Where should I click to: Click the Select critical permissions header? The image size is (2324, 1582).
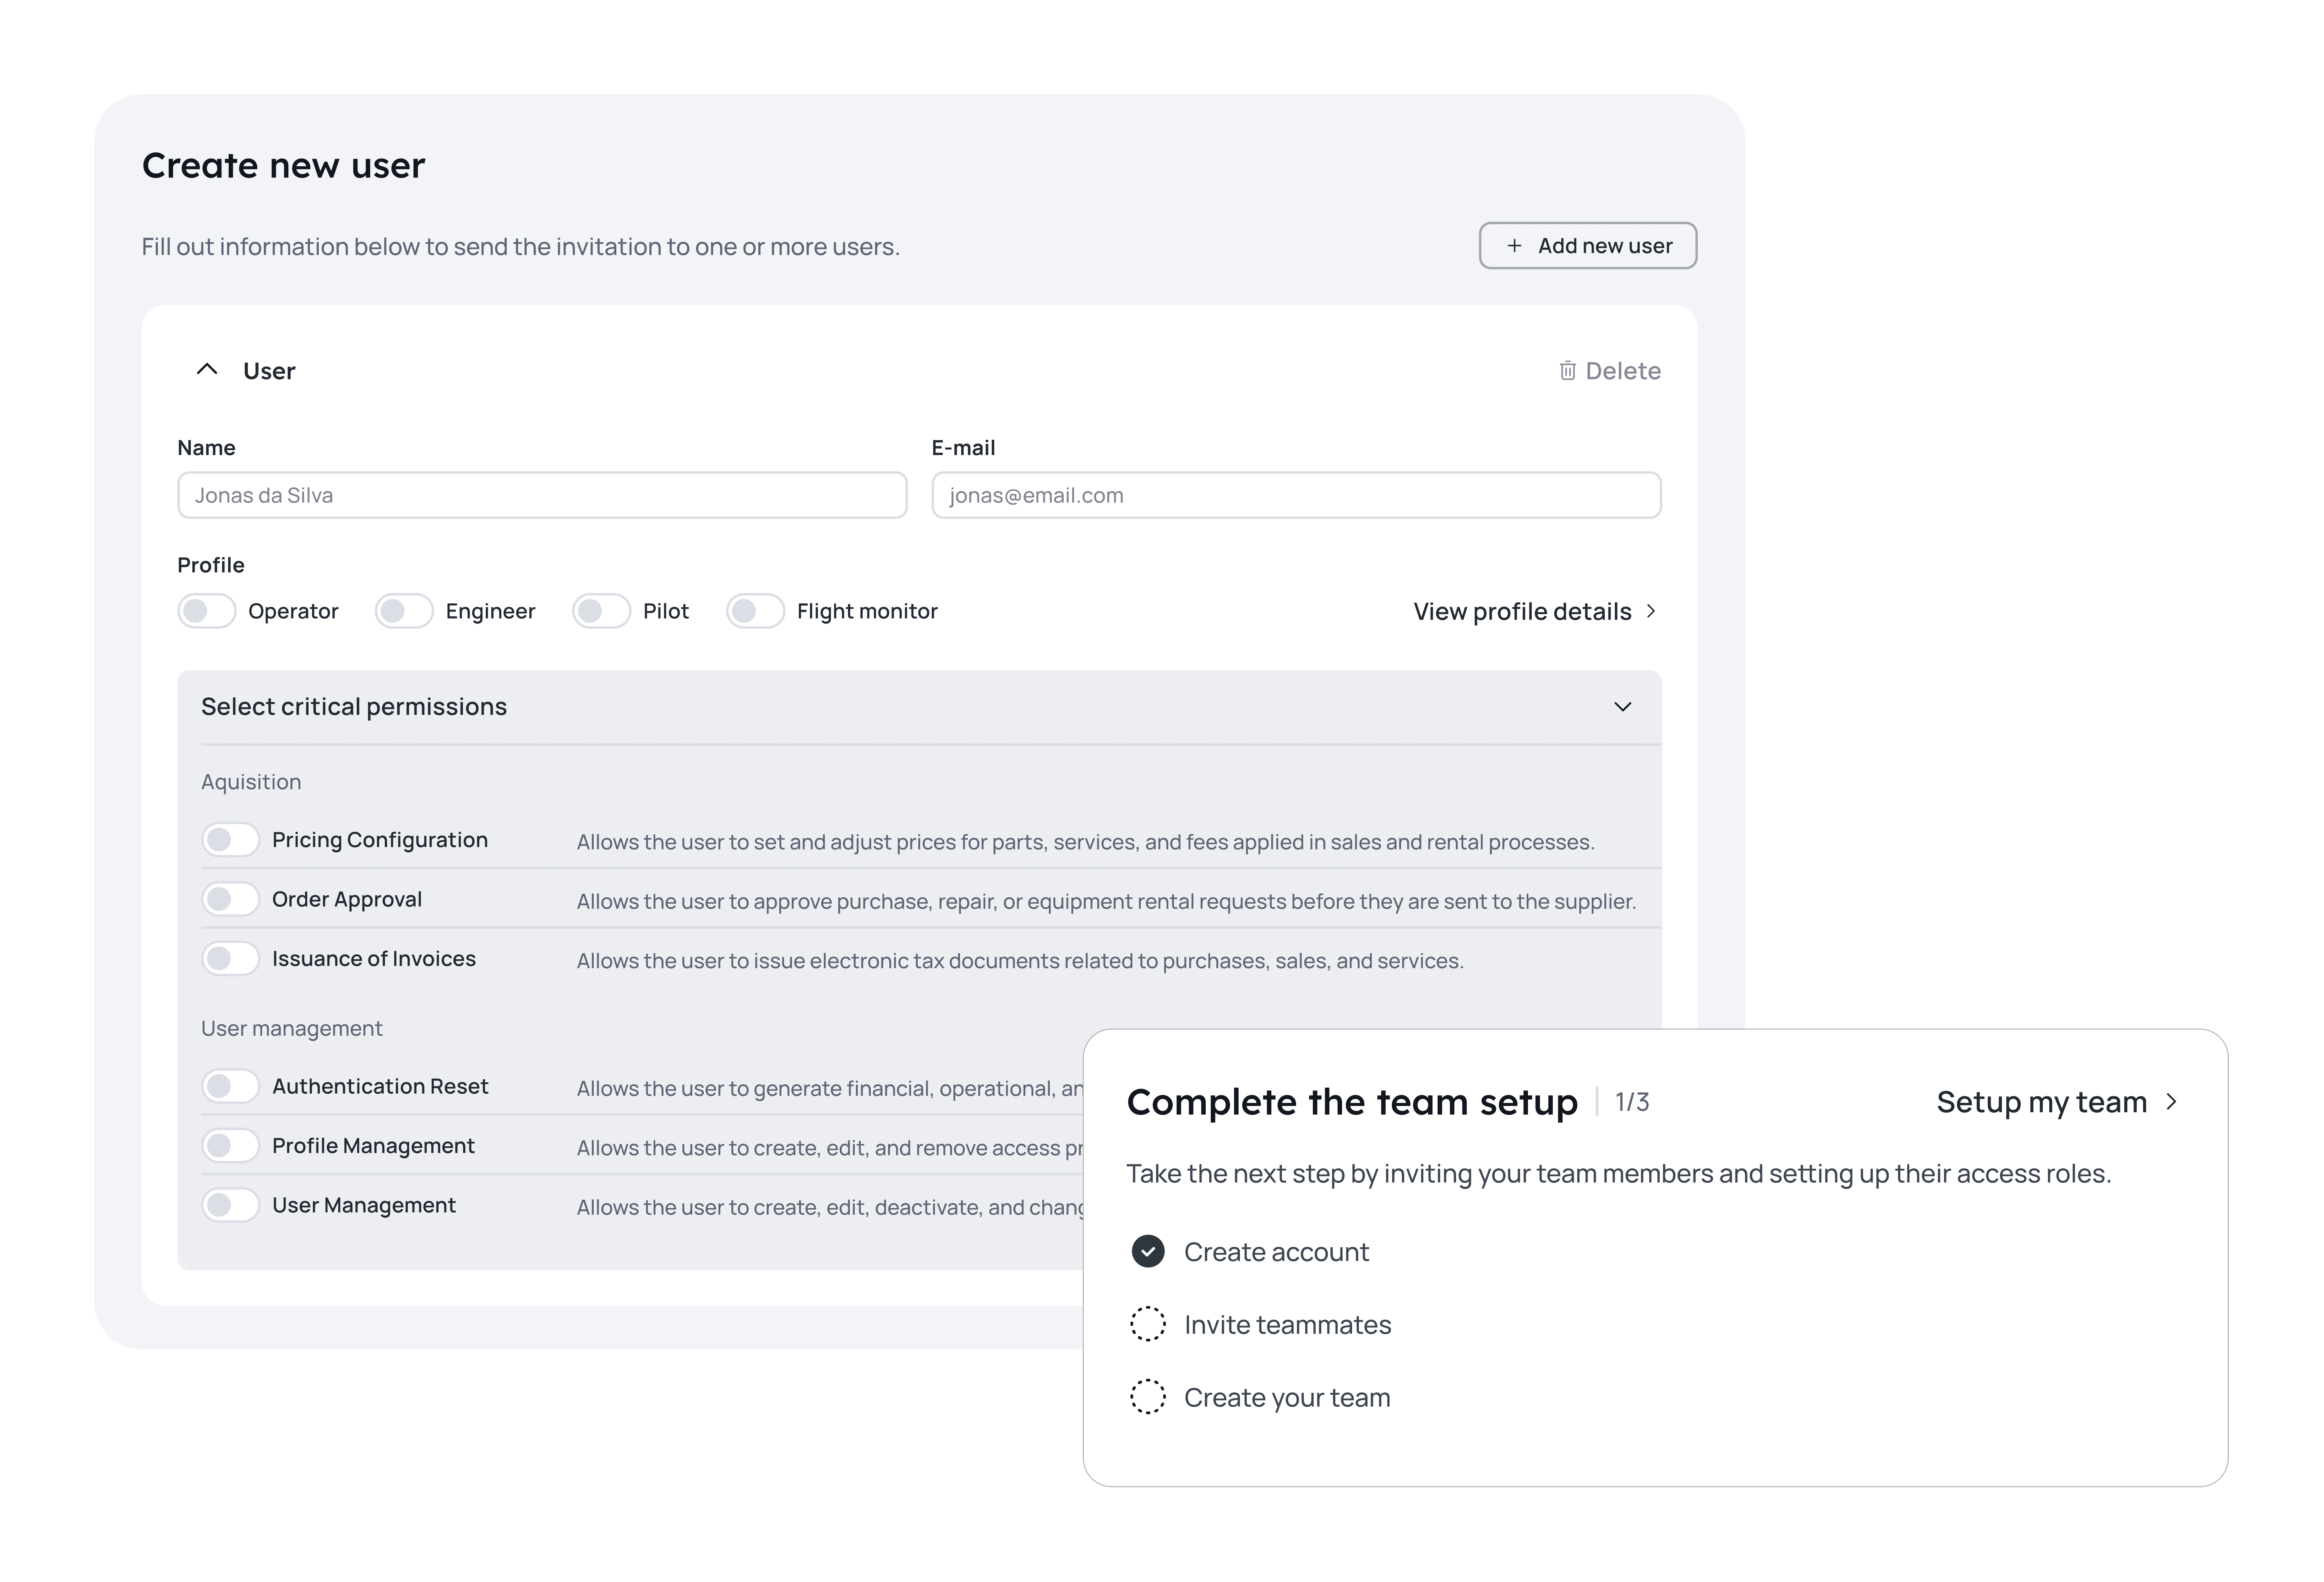click(354, 706)
